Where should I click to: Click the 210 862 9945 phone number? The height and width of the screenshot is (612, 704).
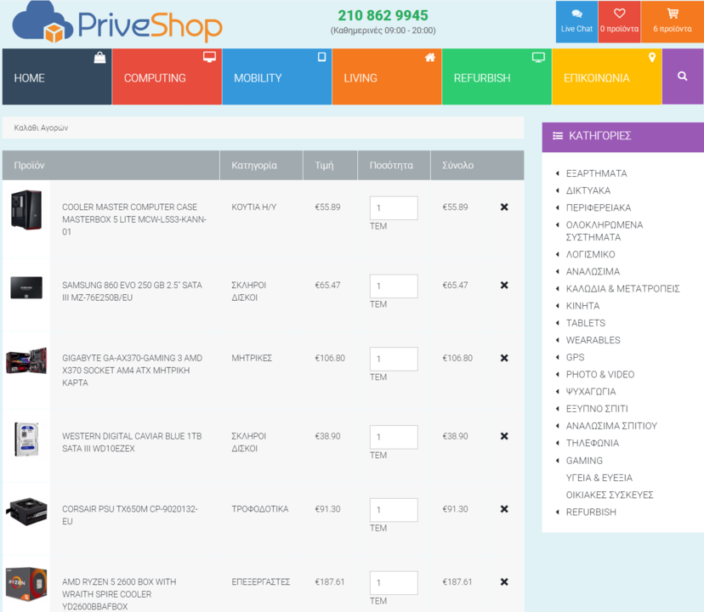383,15
